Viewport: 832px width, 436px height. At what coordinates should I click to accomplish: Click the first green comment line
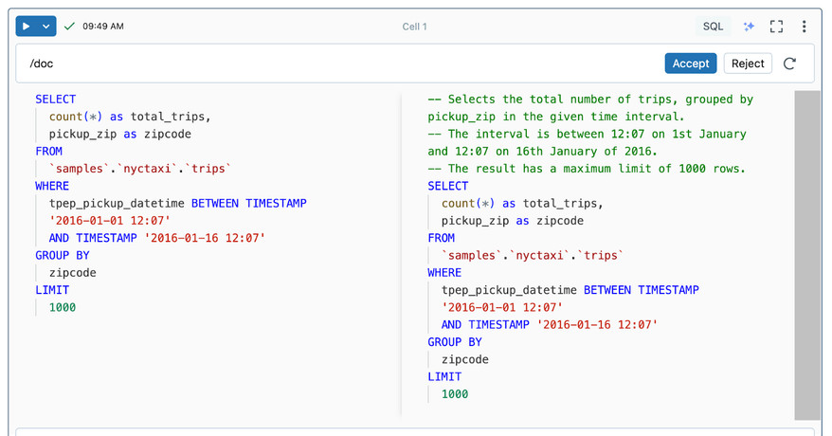click(x=590, y=99)
